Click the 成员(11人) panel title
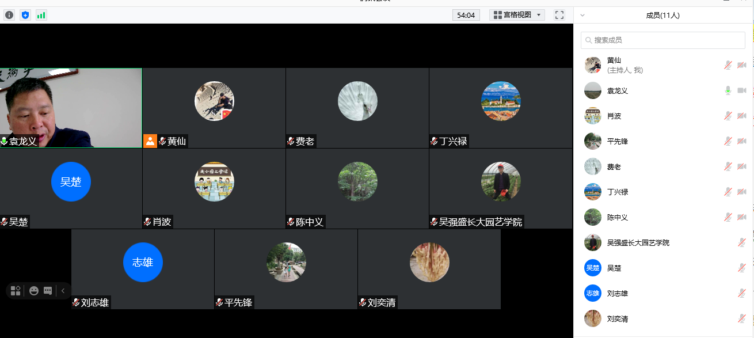Viewport: 754px width, 338px height. coord(662,16)
